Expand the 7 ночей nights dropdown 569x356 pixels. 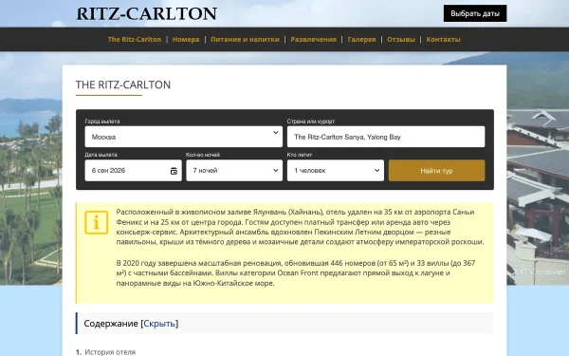pyautogui.click(x=234, y=170)
